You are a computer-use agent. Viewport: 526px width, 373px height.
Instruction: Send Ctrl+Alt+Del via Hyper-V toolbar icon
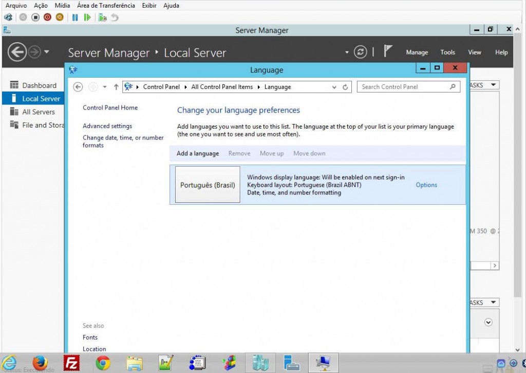(x=8, y=17)
